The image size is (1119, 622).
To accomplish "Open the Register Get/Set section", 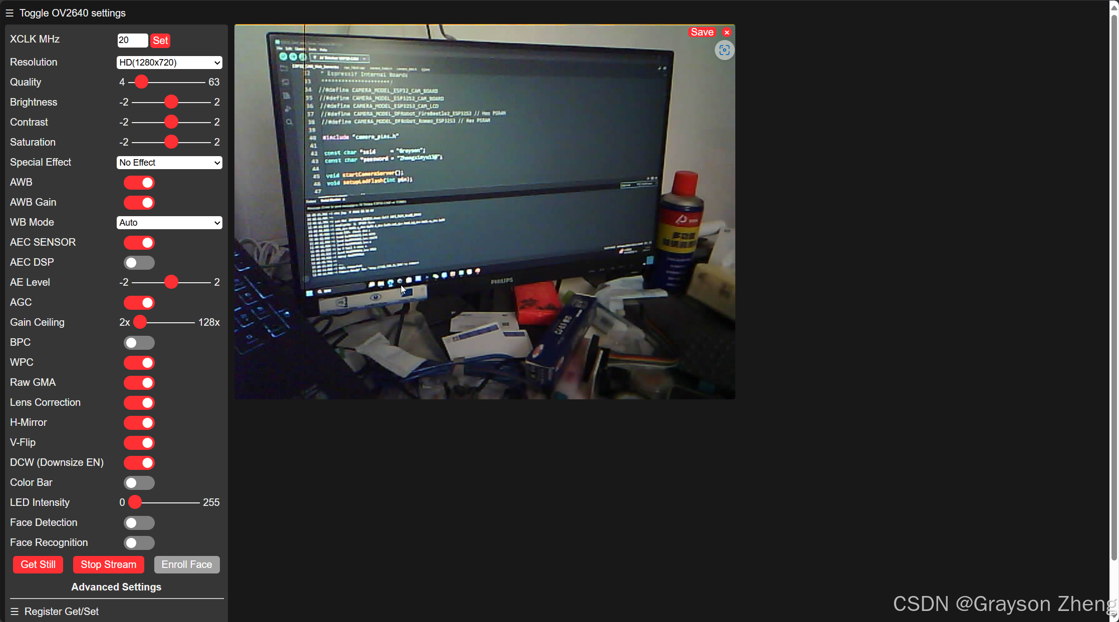I will click(x=62, y=611).
